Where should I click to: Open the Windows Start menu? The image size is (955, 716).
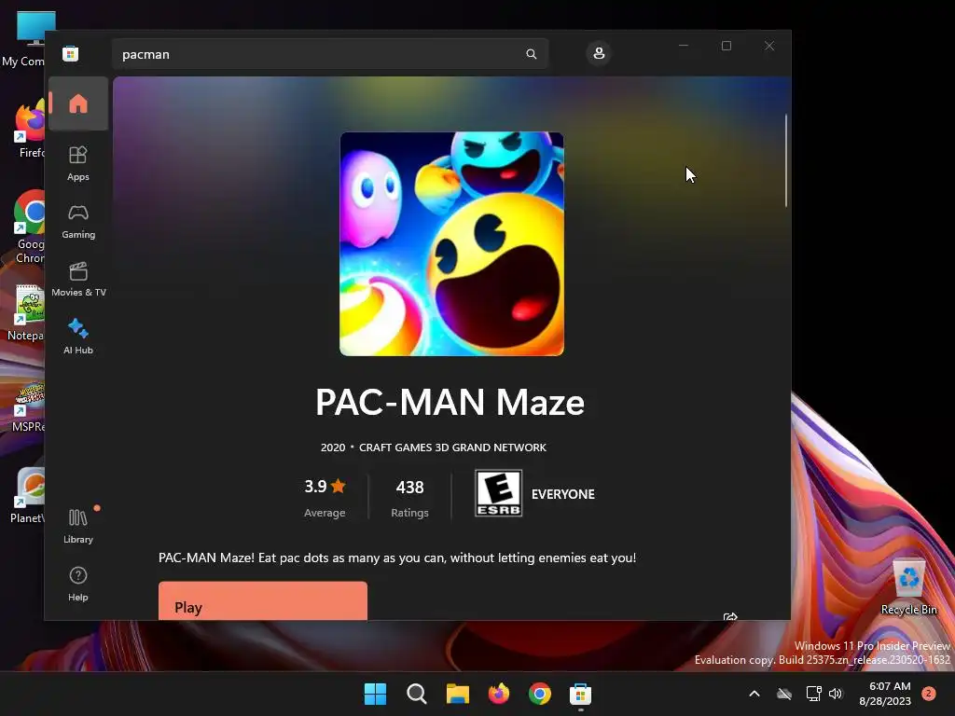(x=375, y=694)
